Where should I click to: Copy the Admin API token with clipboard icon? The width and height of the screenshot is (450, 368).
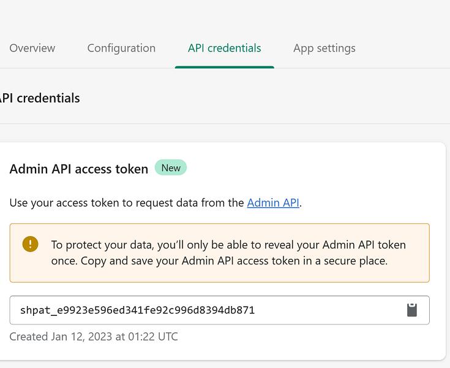pos(412,310)
